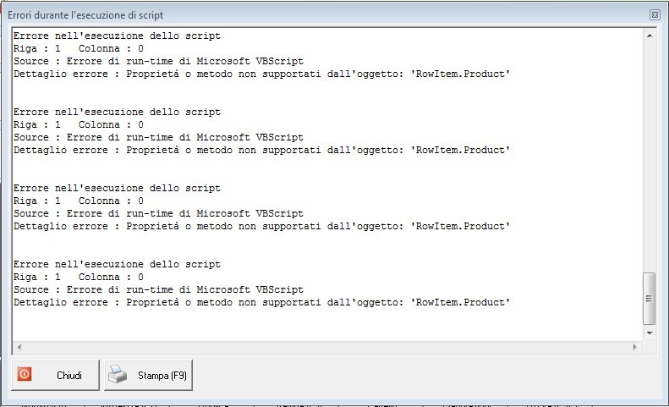Image resolution: width=669 pixels, height=407 pixels.
Task: Click the horizontal scrollbar right arrow
Action: pos(635,347)
